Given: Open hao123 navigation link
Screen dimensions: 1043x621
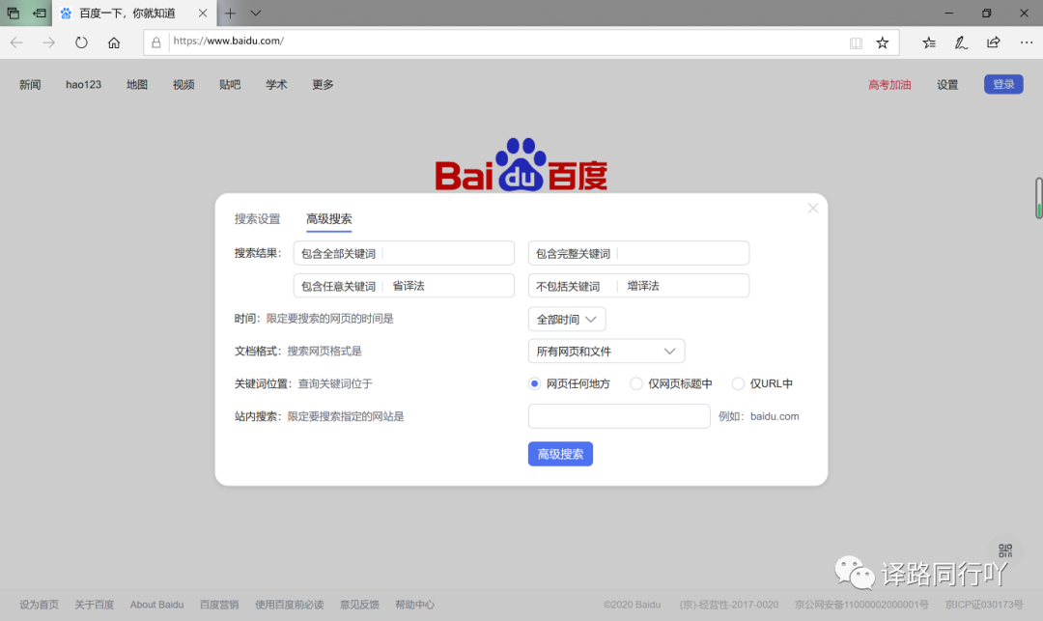Looking at the screenshot, I should coord(83,84).
